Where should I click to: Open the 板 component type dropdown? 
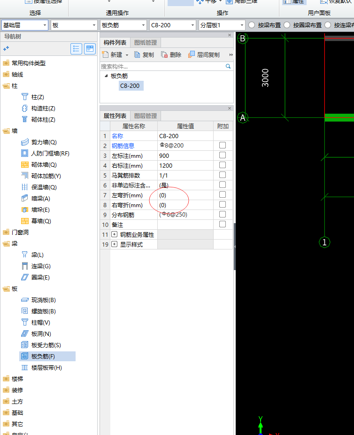(74, 25)
